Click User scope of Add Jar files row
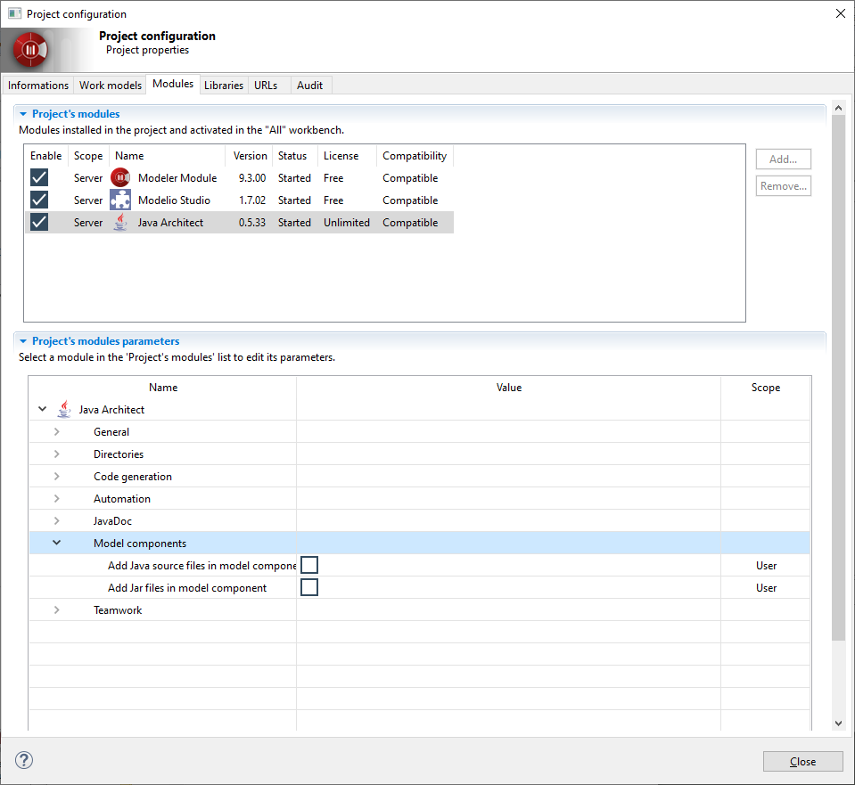The height and width of the screenshot is (785, 855). click(x=766, y=588)
